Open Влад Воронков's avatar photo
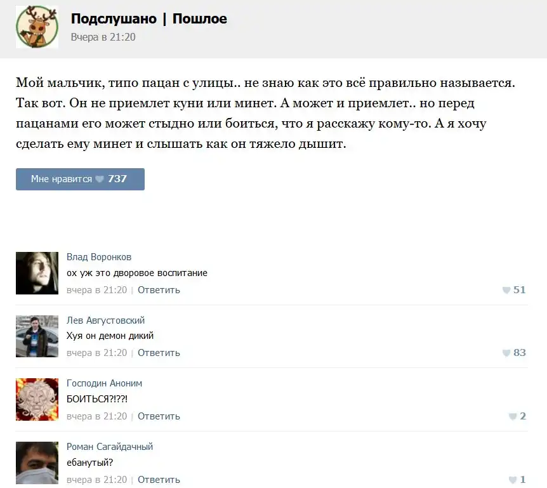The image size is (547, 488). click(37, 273)
